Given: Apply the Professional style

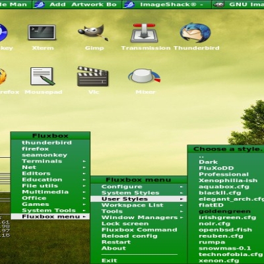Looking at the screenshot, I should (226, 174).
